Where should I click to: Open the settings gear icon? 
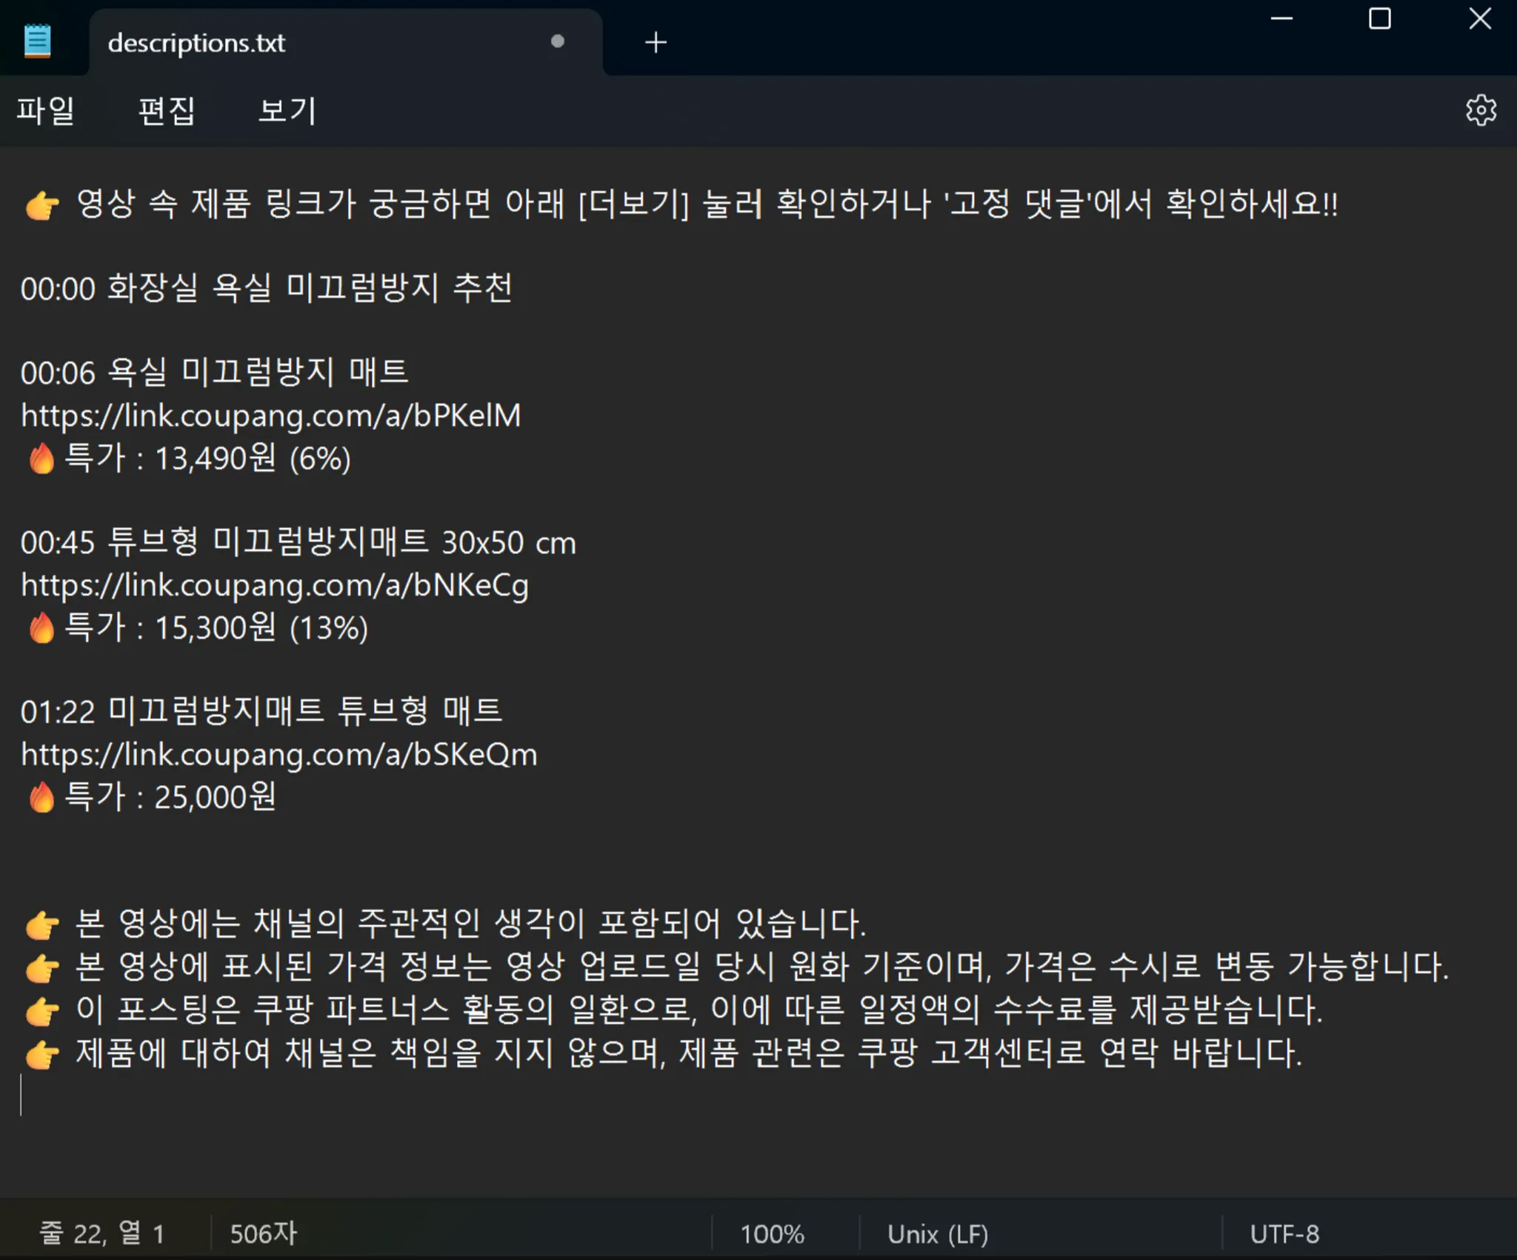coord(1480,110)
